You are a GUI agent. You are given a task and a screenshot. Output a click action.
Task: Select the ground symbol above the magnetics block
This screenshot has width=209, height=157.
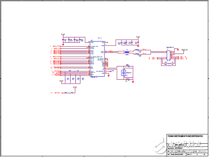pyautogui.click(x=178, y=50)
